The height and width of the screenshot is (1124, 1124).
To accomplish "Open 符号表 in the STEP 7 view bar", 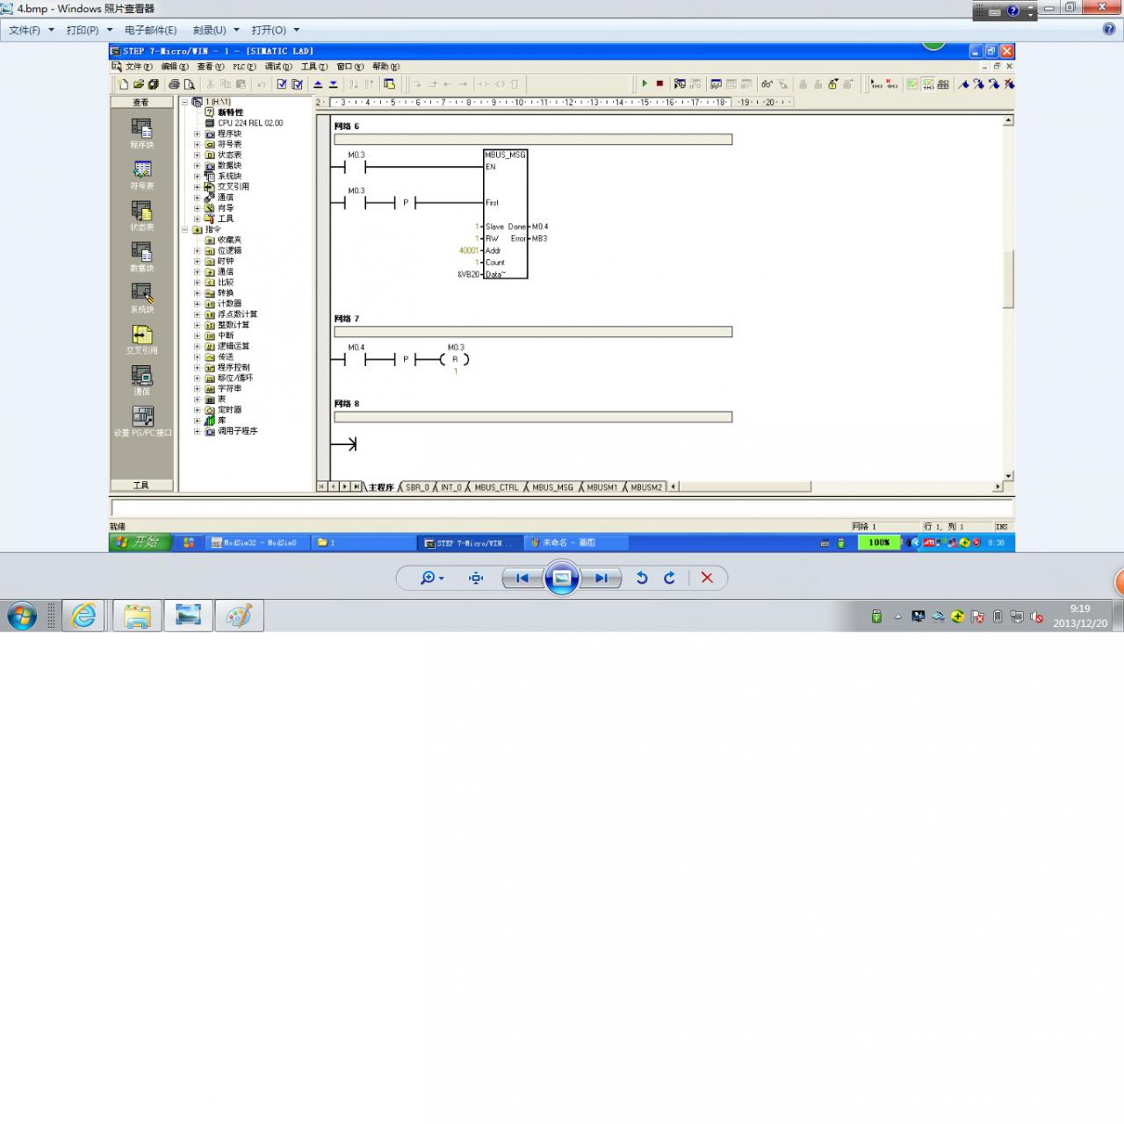I will coord(141,174).
